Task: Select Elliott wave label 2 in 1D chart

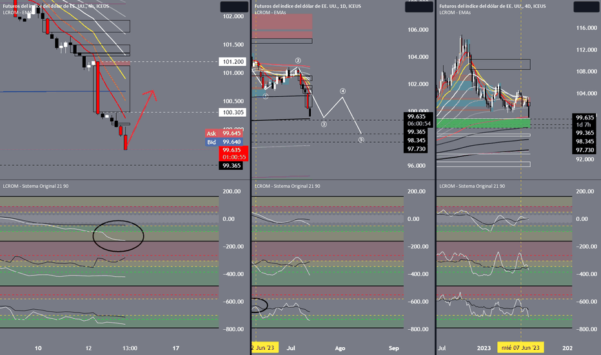Action: (x=298, y=61)
